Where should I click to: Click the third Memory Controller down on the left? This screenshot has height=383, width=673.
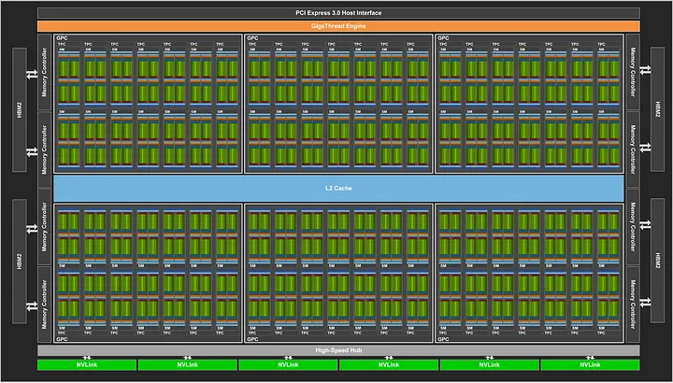point(44,227)
